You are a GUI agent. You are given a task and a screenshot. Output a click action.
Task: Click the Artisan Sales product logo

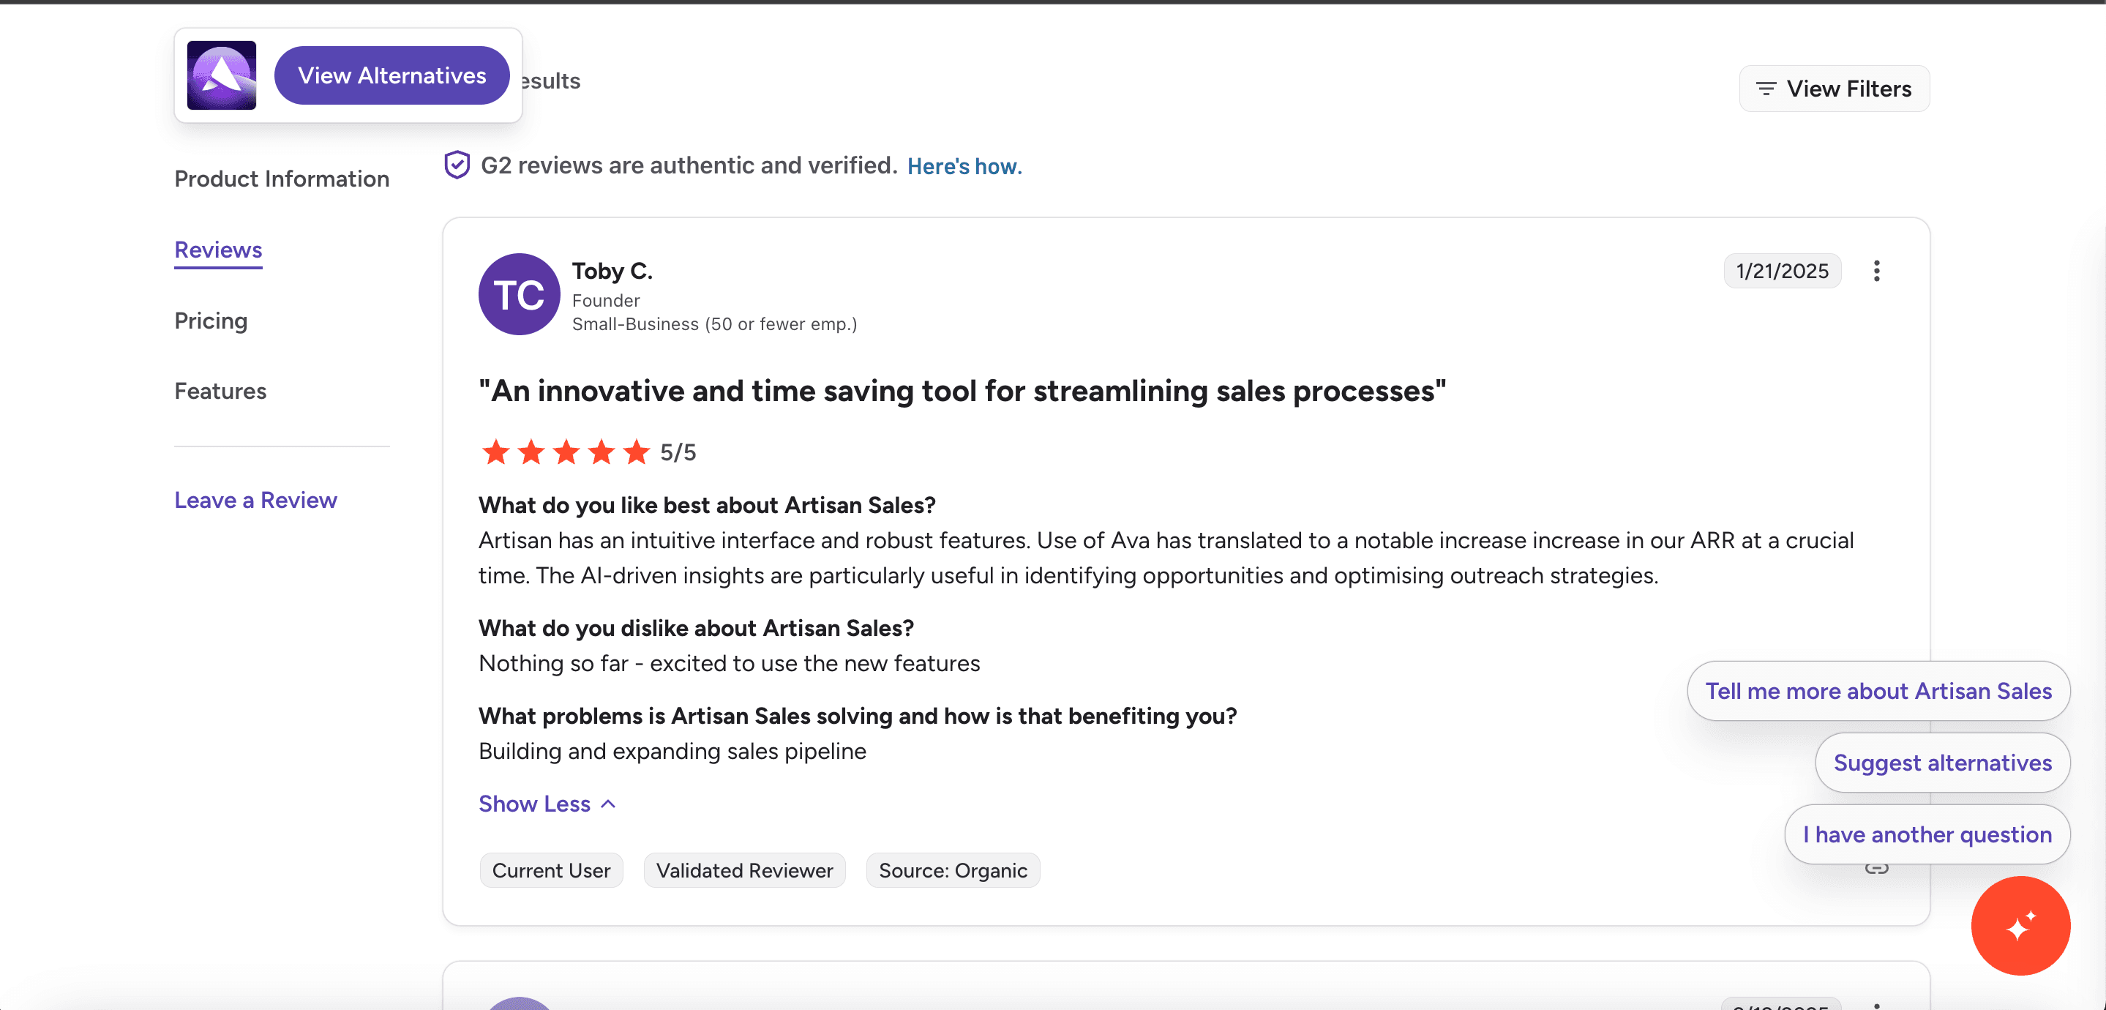tap(221, 75)
